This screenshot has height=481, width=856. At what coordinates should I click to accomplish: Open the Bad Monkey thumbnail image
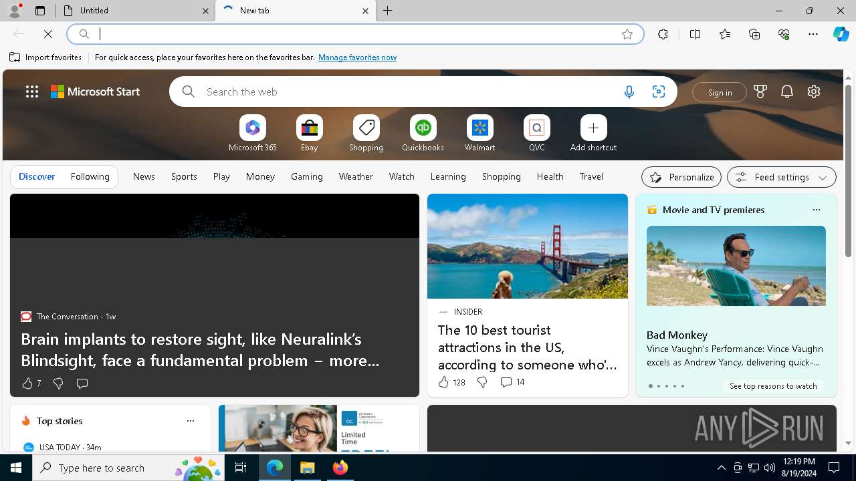736,266
